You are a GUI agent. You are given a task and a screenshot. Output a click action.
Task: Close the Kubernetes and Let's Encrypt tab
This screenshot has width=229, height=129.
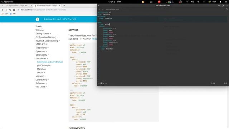coord(60,6)
